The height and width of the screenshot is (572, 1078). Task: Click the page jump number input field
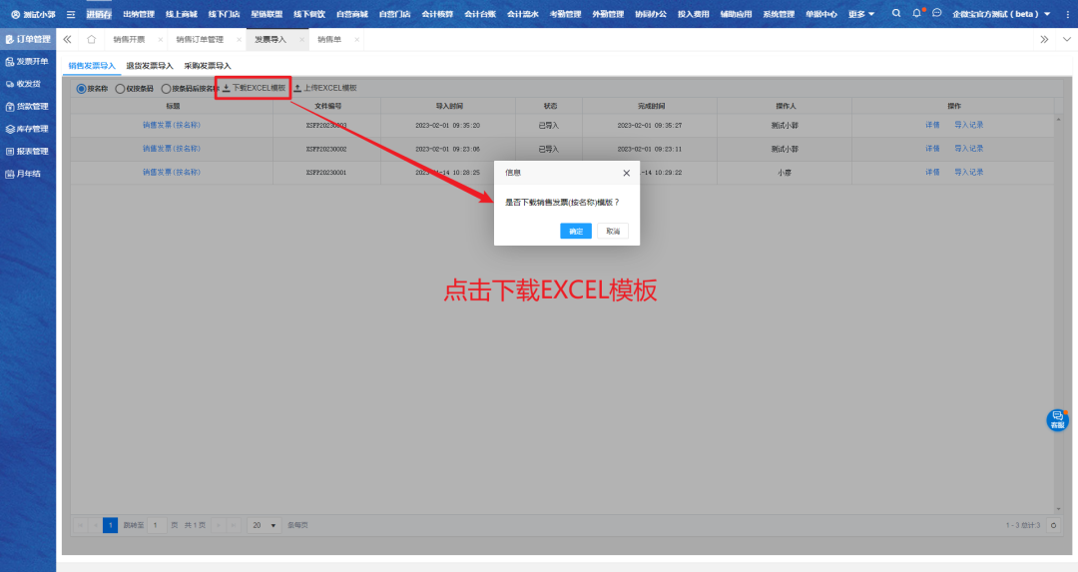click(157, 525)
